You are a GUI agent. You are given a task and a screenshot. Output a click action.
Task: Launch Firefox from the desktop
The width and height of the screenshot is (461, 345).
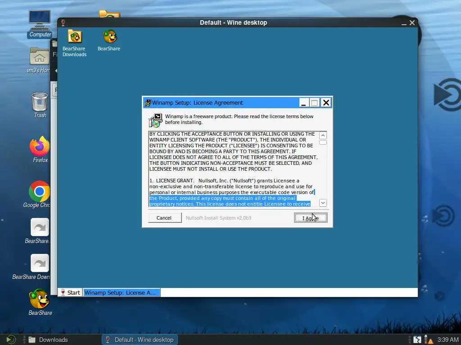tap(40, 150)
